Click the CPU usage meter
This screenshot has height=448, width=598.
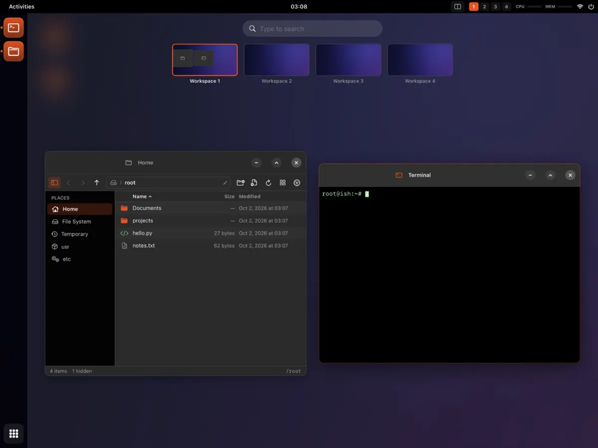529,6
